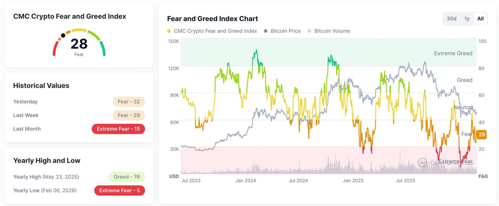Image resolution: width=499 pixels, height=206 pixels.
Task: Switch chart range to 30d
Action: [x=451, y=19]
